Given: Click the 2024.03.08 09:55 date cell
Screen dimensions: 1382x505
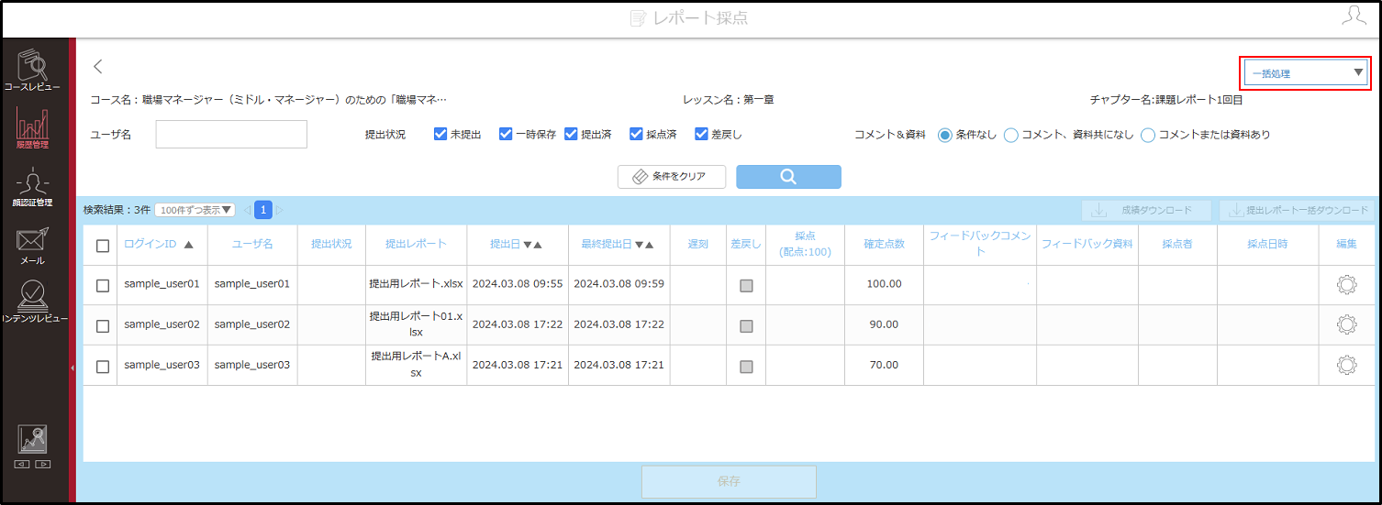Looking at the screenshot, I should pyautogui.click(x=517, y=284).
